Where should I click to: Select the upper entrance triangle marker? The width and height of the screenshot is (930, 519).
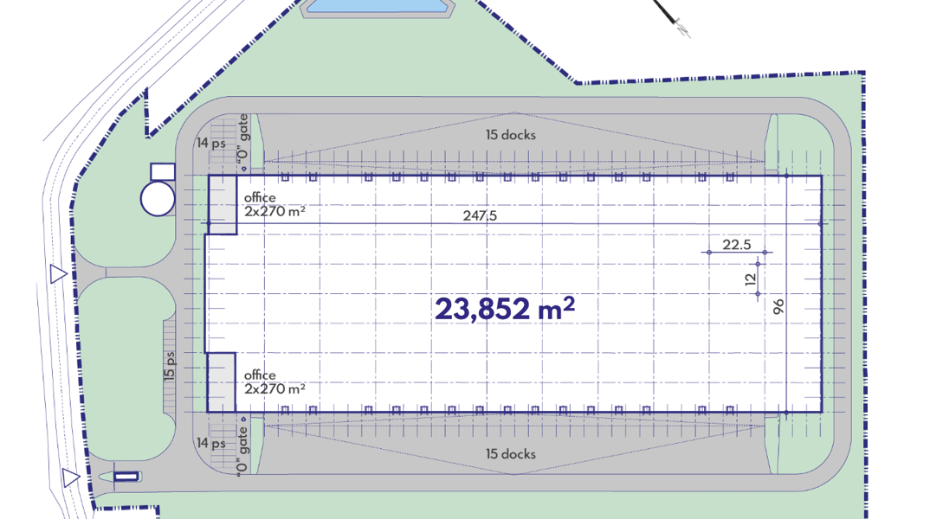click(x=58, y=273)
